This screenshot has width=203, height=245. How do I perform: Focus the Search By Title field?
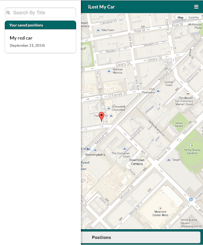pyautogui.click(x=40, y=13)
